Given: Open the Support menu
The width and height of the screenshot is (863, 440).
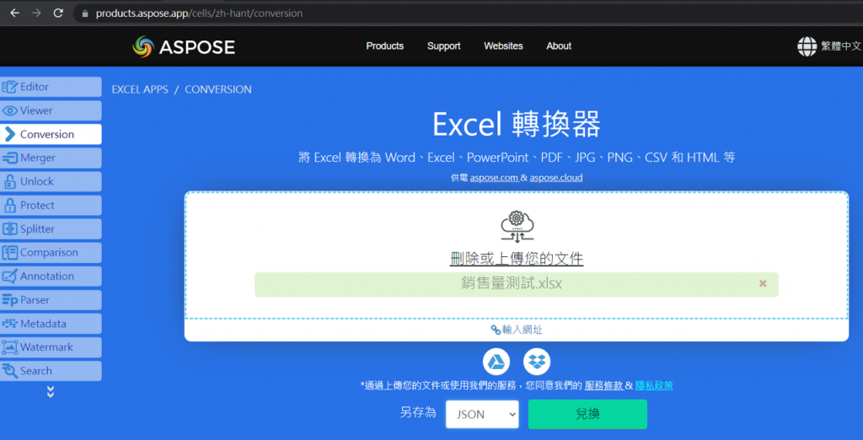Looking at the screenshot, I should [x=443, y=46].
